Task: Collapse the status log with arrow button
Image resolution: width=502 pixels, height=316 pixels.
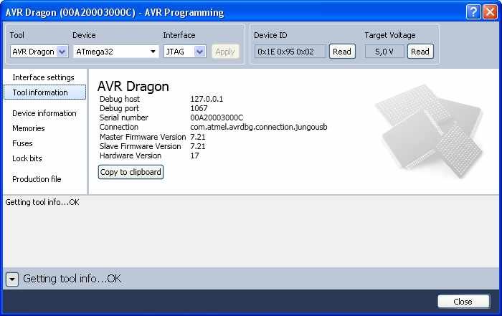Action: tap(12, 279)
